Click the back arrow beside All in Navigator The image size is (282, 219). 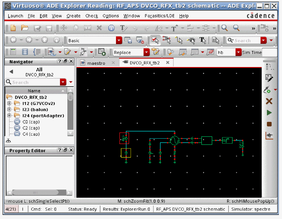point(11,72)
